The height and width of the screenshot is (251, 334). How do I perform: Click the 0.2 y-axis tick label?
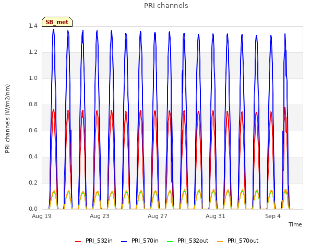tap(33, 182)
